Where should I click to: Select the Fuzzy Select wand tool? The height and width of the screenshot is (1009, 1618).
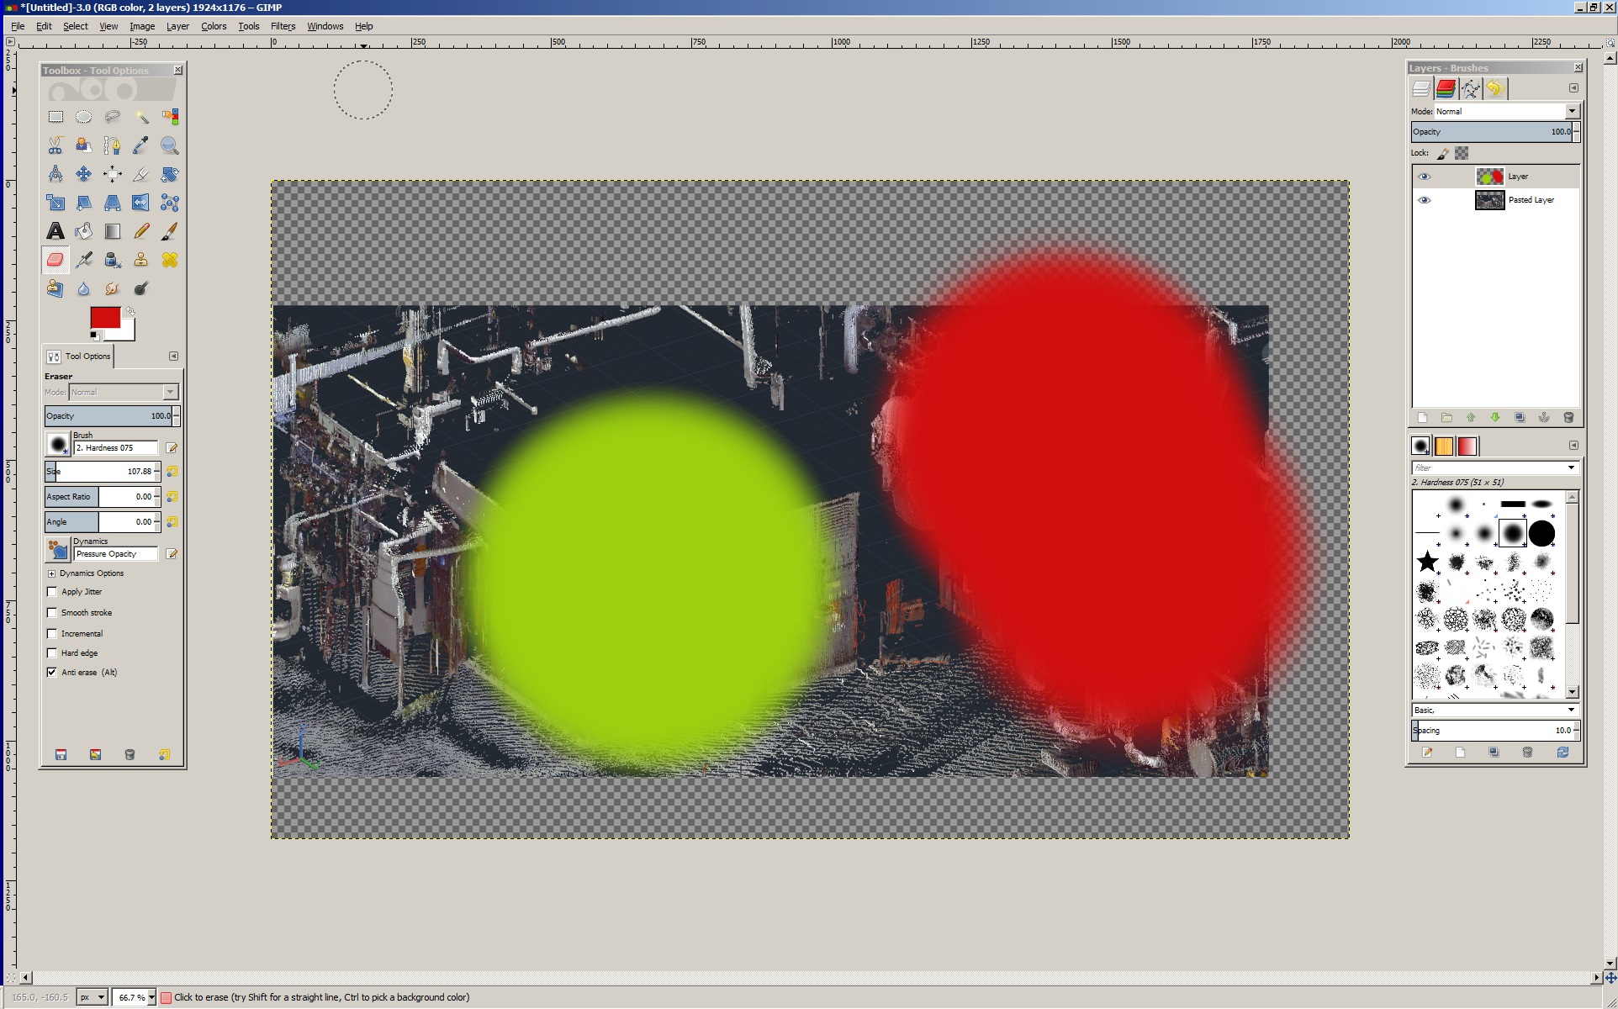click(x=141, y=117)
